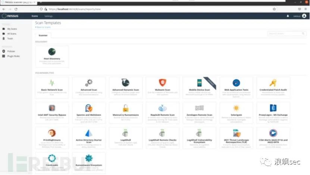This screenshot has width=310, height=175.
Task: Click the WannaCry Ransomware title text
Action: pyautogui.click(x=126, y=115)
